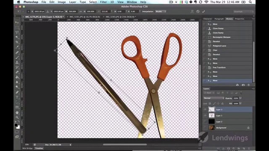Select the Hand tool
Viewport: 269px width, 151px height.
17,112
